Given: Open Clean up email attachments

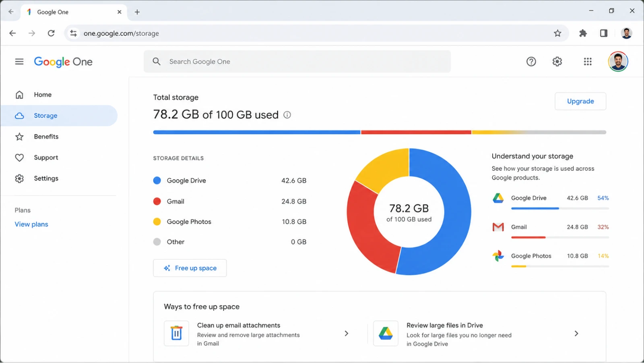Looking at the screenshot, I should coord(257,334).
